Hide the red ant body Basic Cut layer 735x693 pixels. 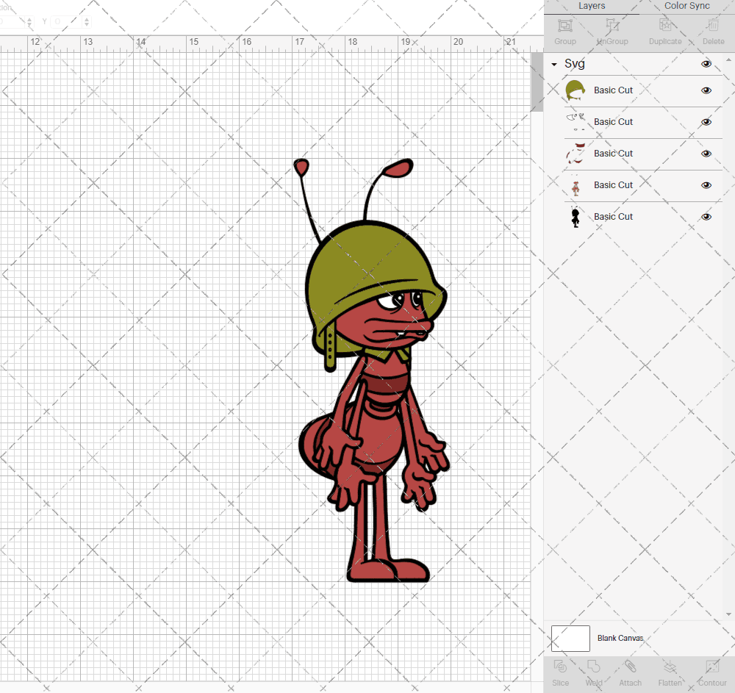pos(706,185)
